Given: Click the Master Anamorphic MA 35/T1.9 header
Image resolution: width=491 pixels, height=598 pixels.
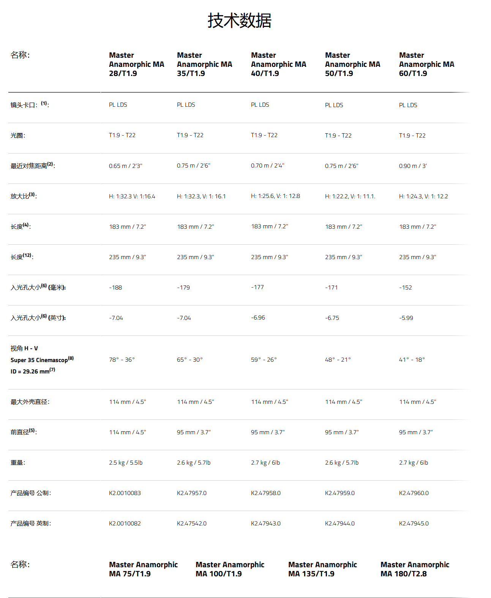Looking at the screenshot, I should [x=204, y=64].
